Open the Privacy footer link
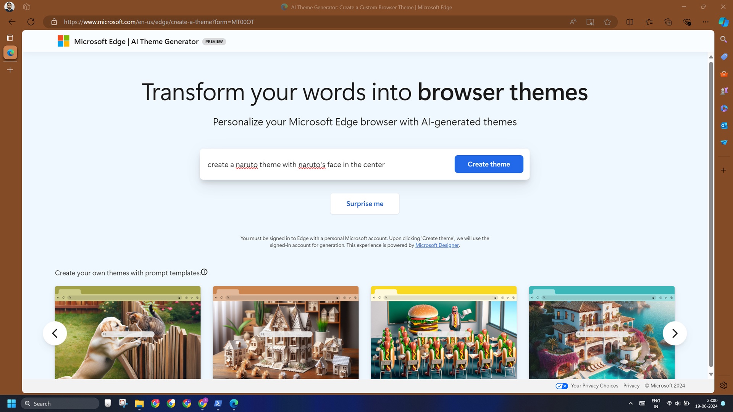 click(631, 386)
